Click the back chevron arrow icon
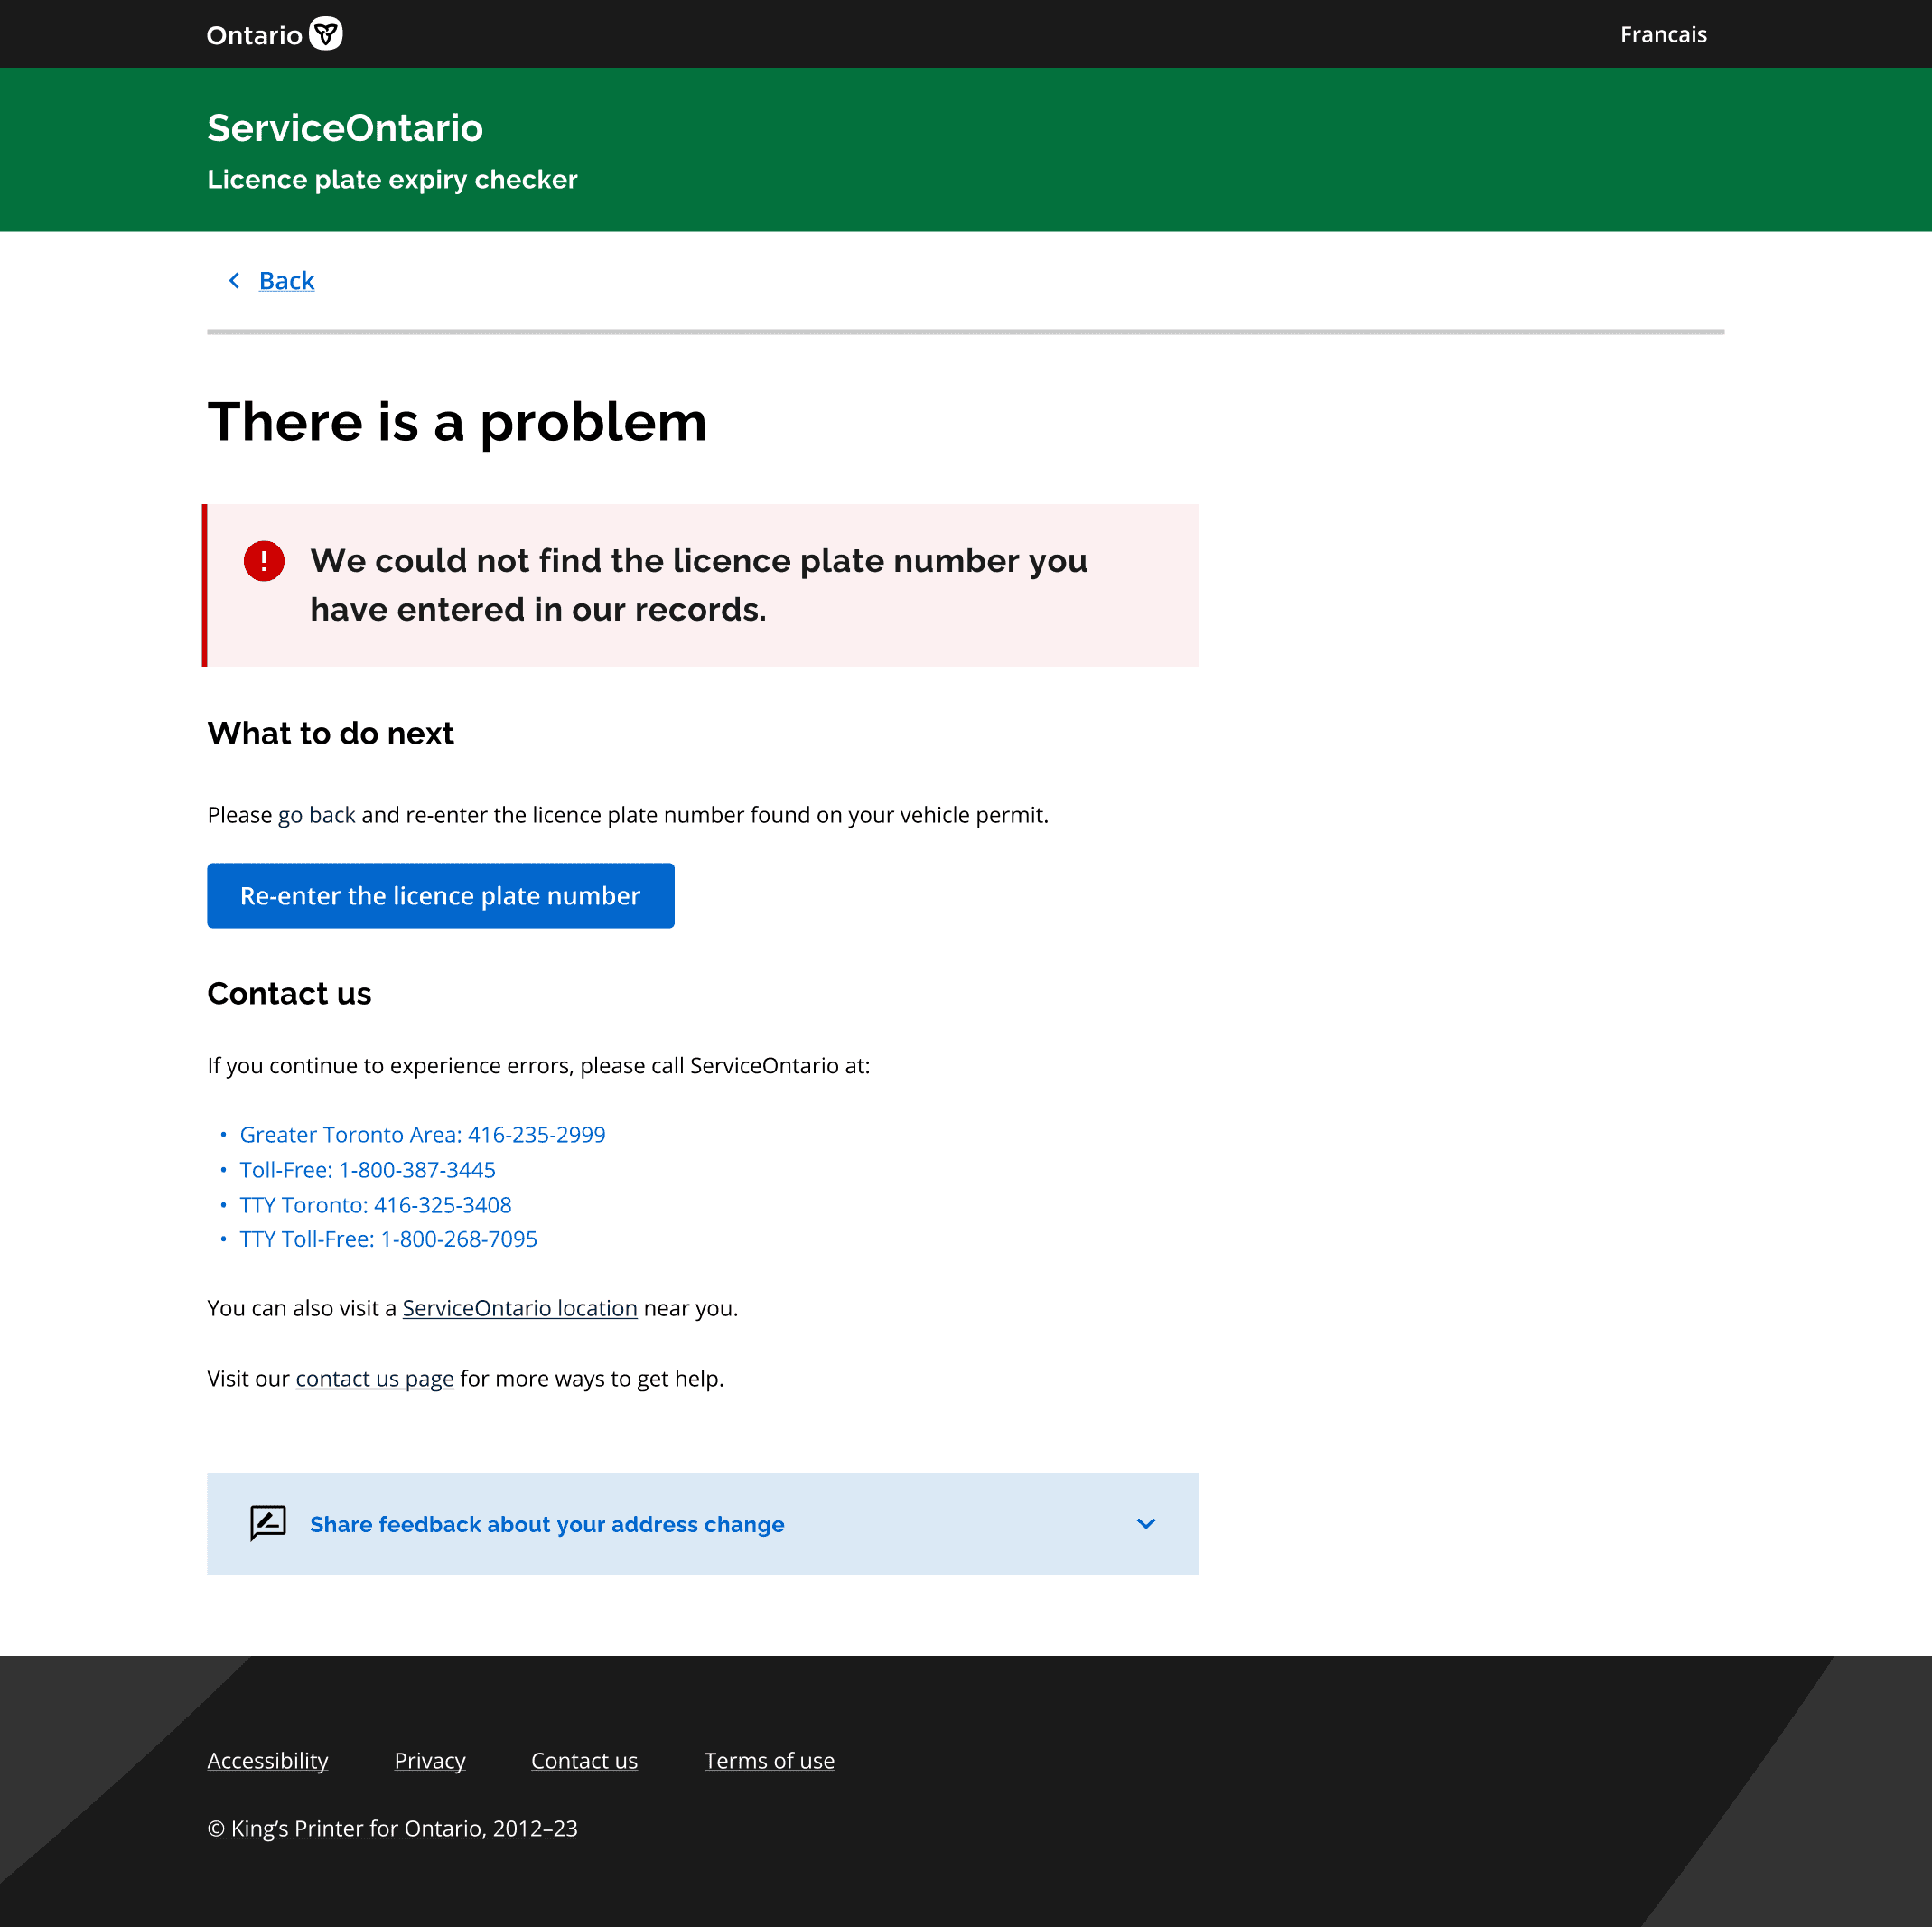Screen dimensions: 1932x1927 point(234,281)
